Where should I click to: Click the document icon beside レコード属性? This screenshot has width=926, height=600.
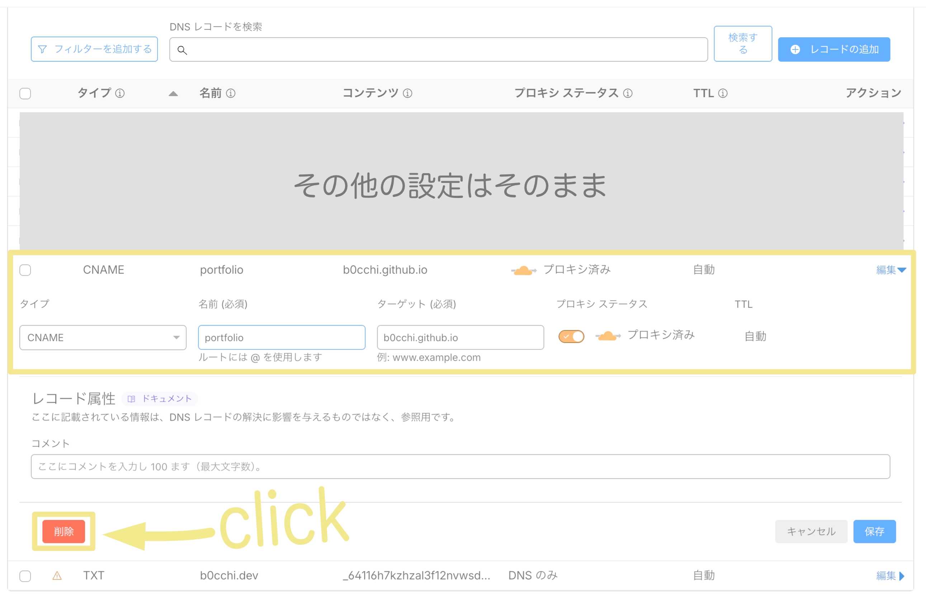coord(132,398)
